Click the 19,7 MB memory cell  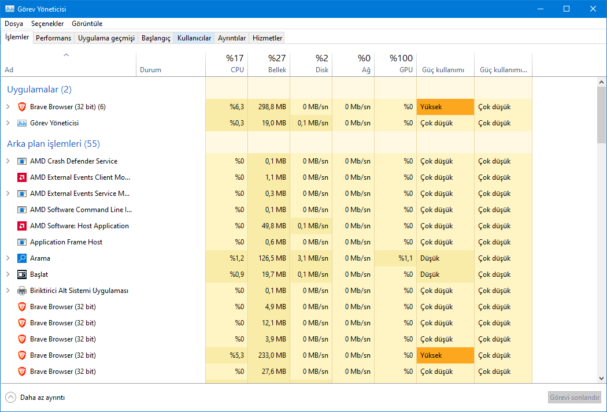click(269, 274)
